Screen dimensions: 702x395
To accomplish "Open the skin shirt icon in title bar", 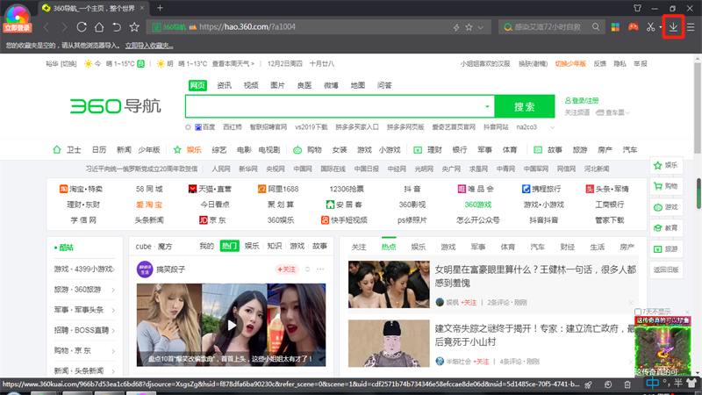I will 638,8.
